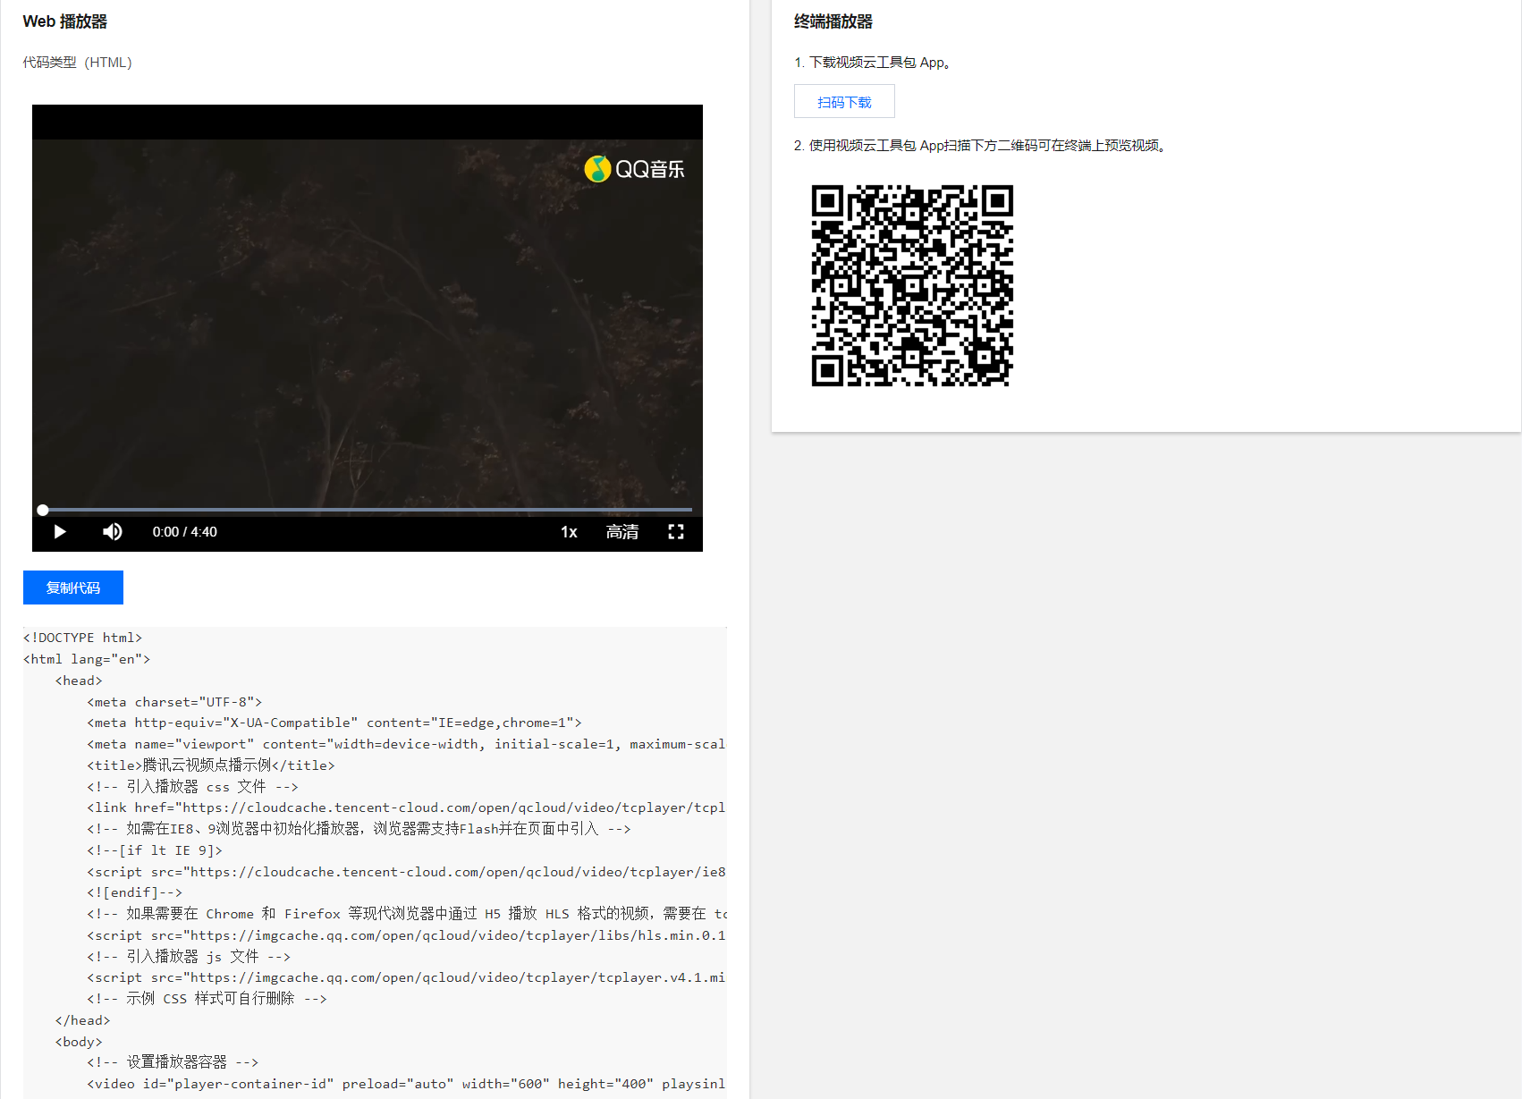This screenshot has height=1099, width=1522.
Task: Click the QR code image
Action: [x=912, y=285]
